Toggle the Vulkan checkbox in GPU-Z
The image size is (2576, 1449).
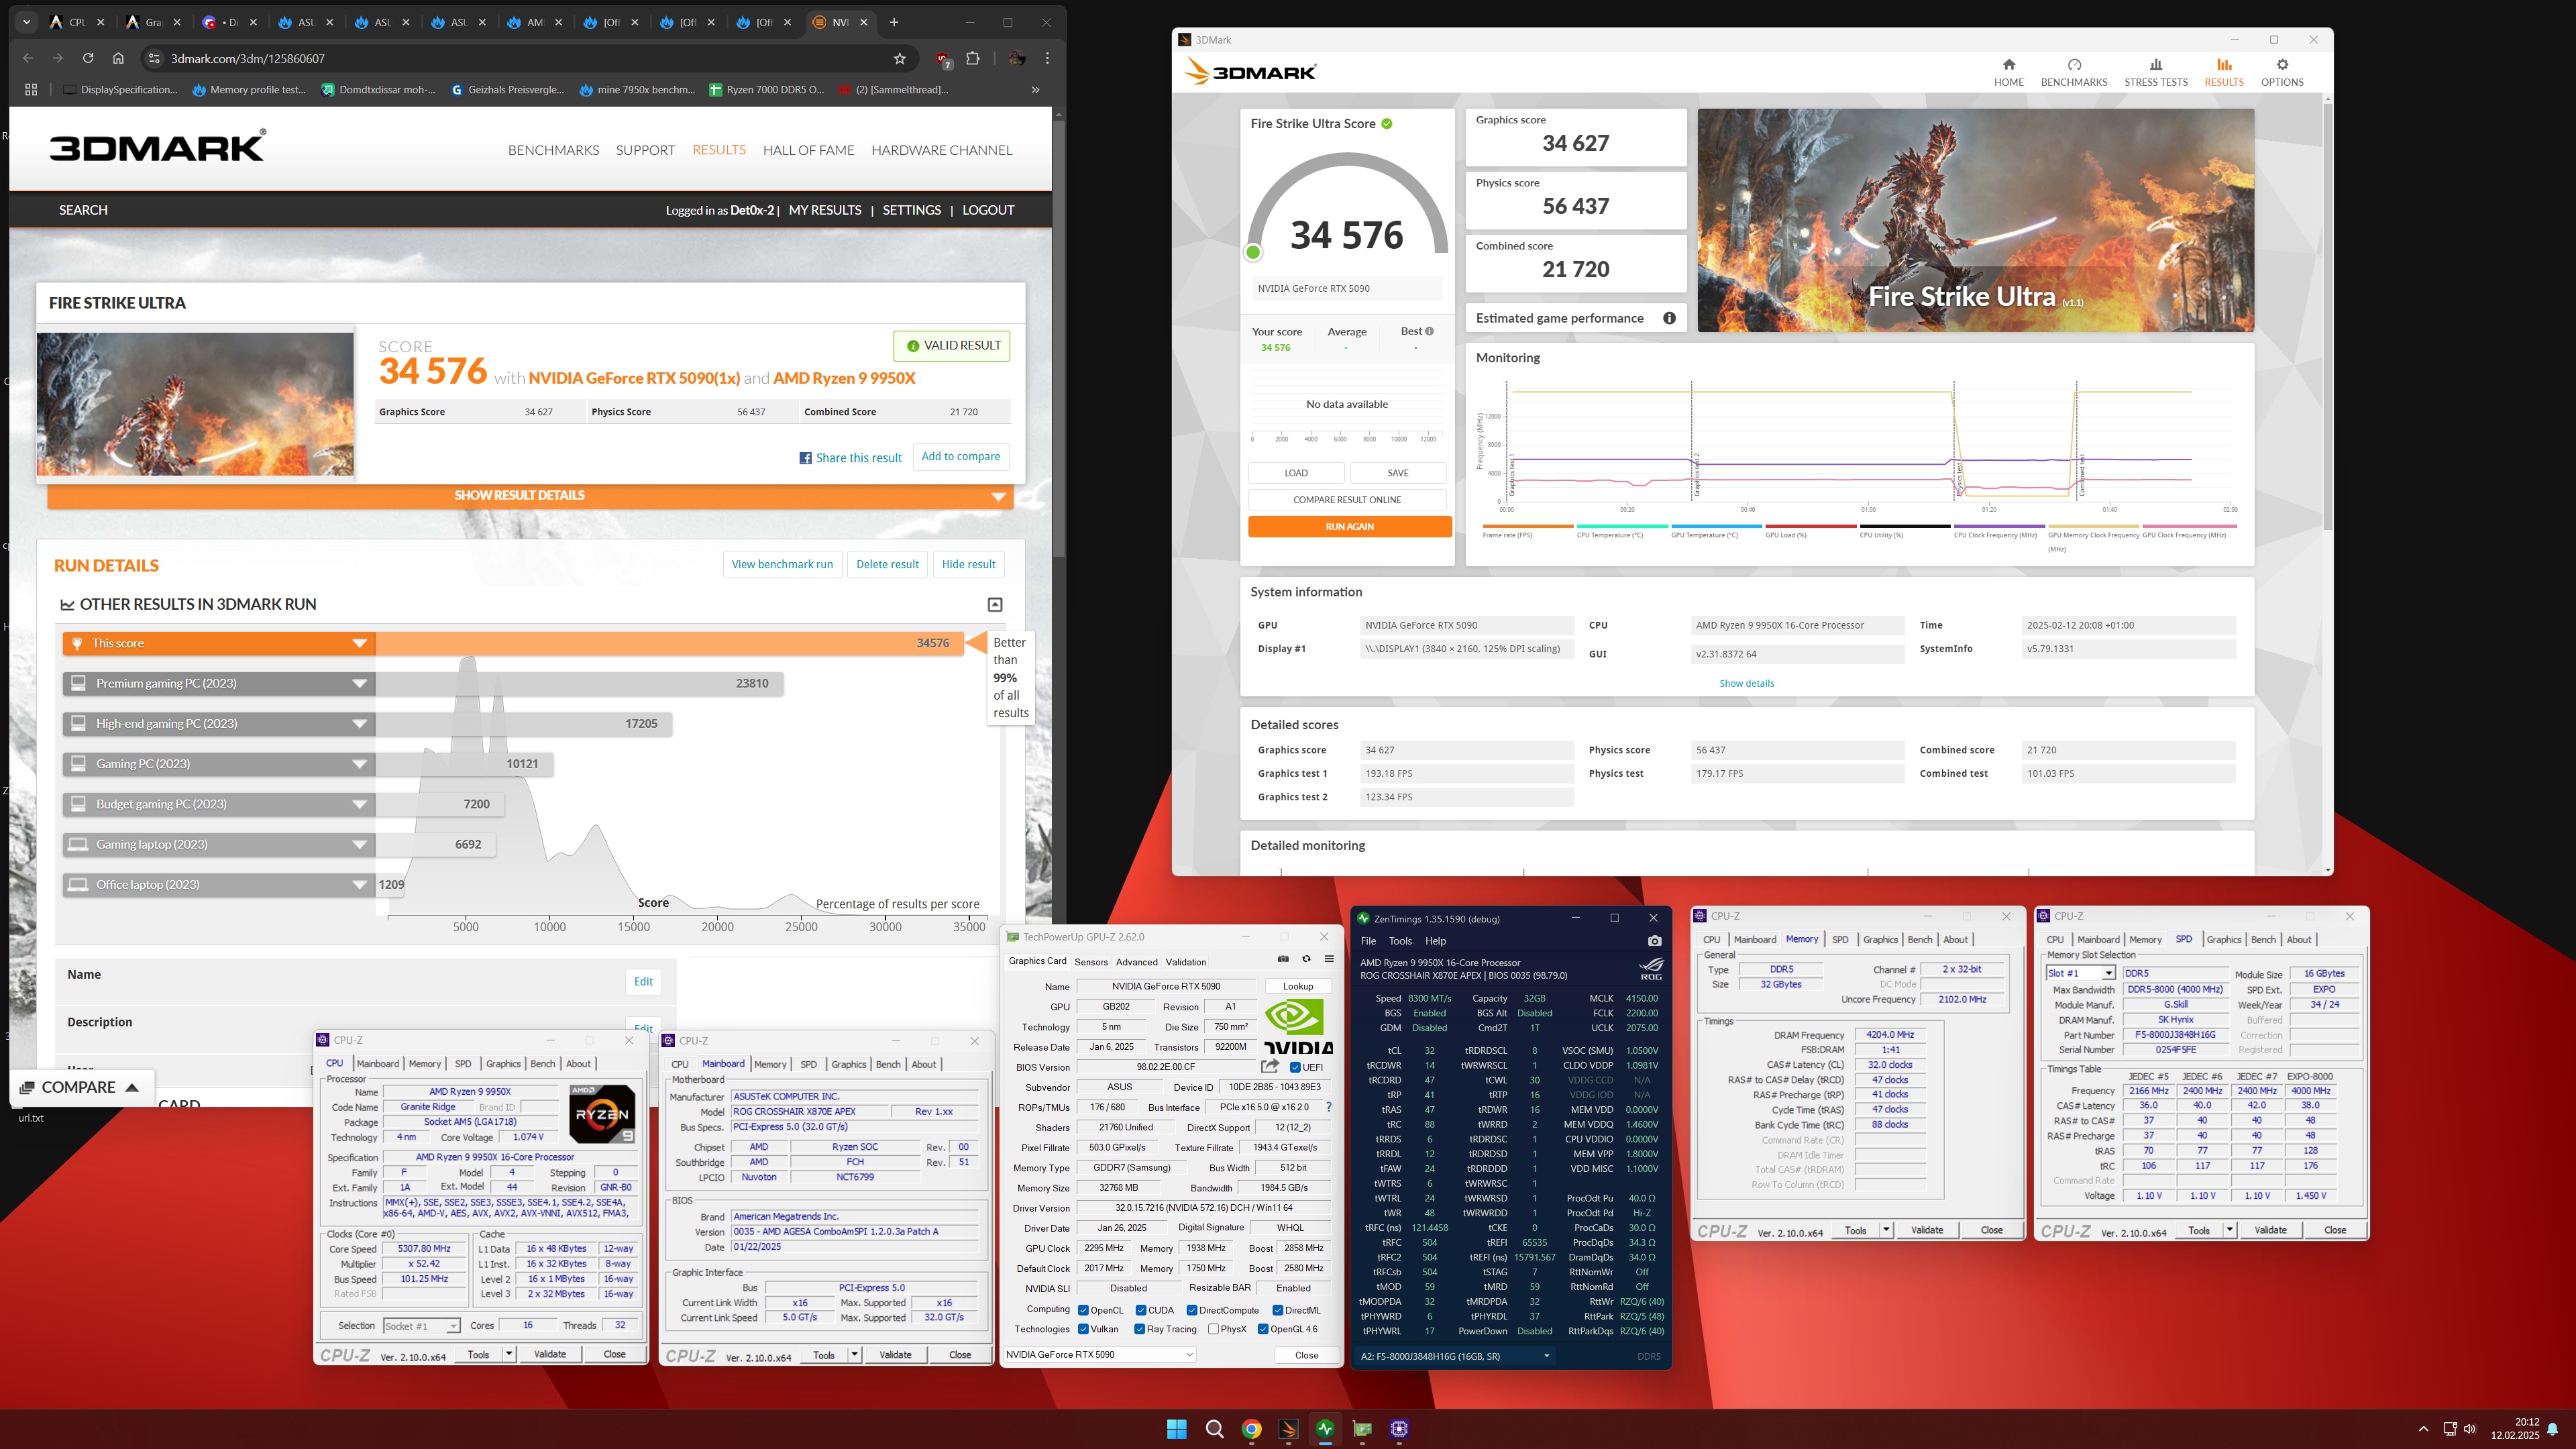point(1083,1329)
